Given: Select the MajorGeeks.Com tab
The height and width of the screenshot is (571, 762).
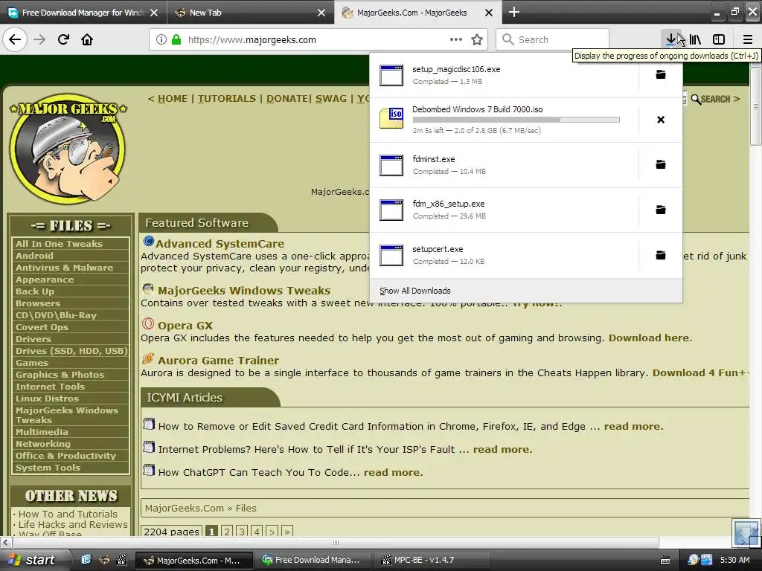Looking at the screenshot, I should click(412, 13).
